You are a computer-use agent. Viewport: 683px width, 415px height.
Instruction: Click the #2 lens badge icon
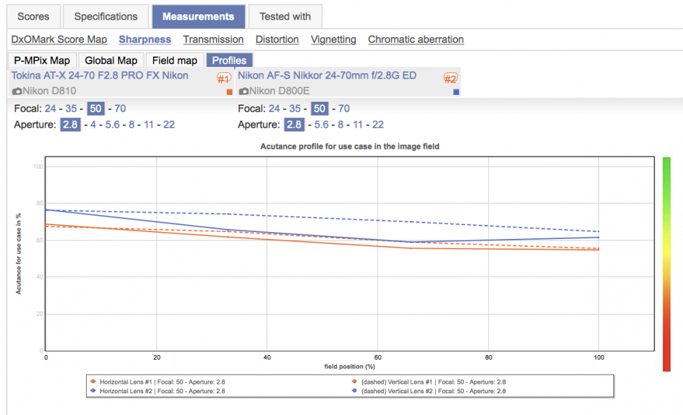point(450,78)
